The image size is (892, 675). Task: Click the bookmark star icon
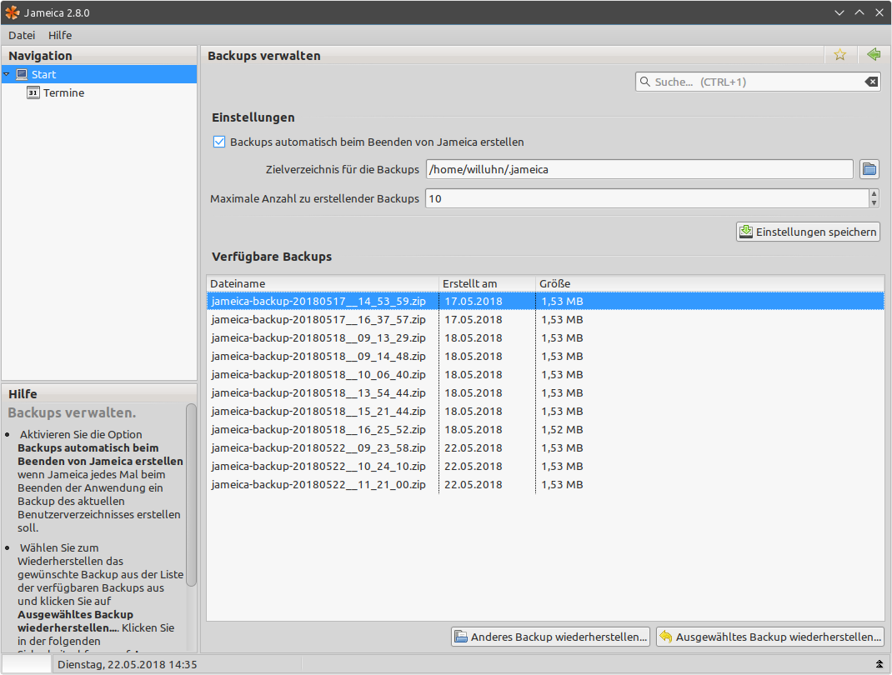[x=839, y=55]
